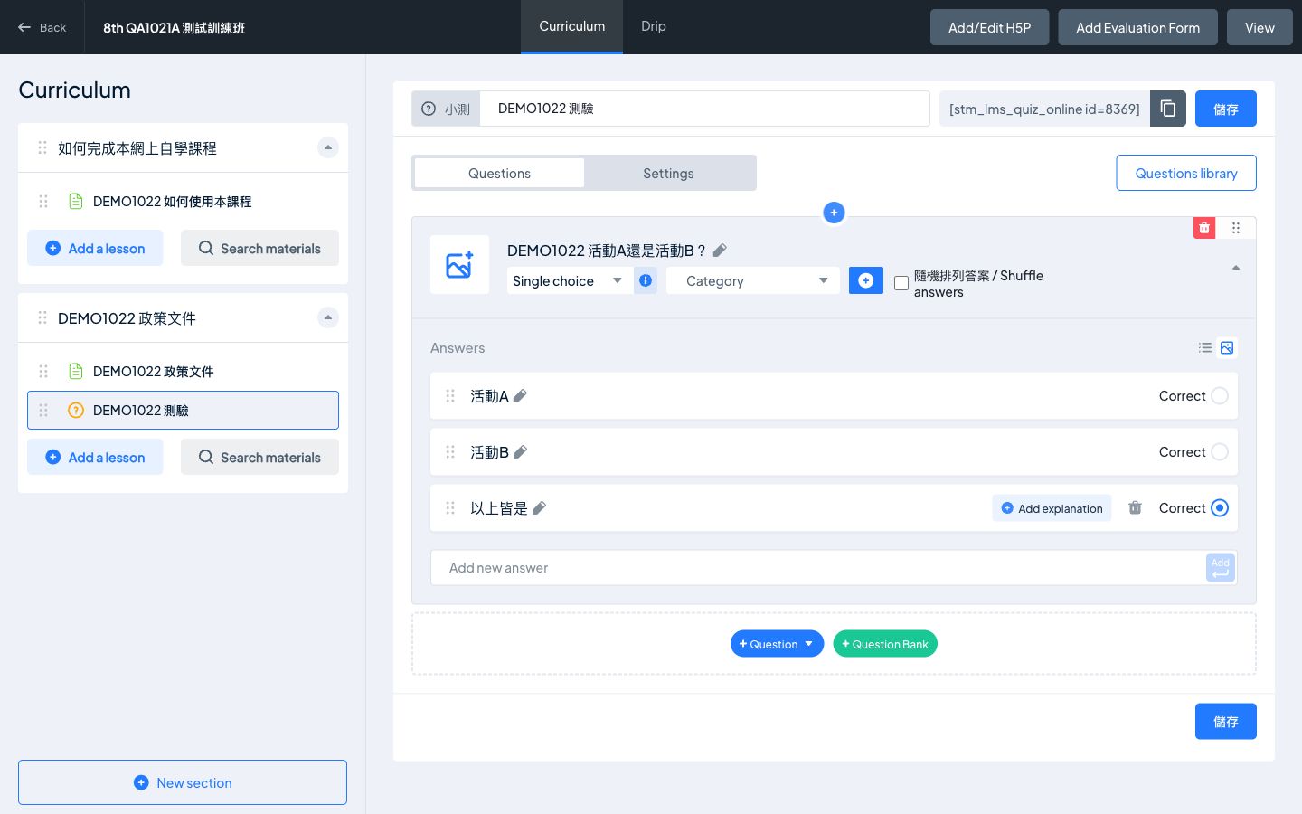Add a question from the Question Bank
The width and height of the screenshot is (1302, 814).
[885, 644]
